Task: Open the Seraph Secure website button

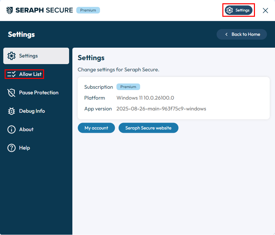Action: click(x=148, y=128)
